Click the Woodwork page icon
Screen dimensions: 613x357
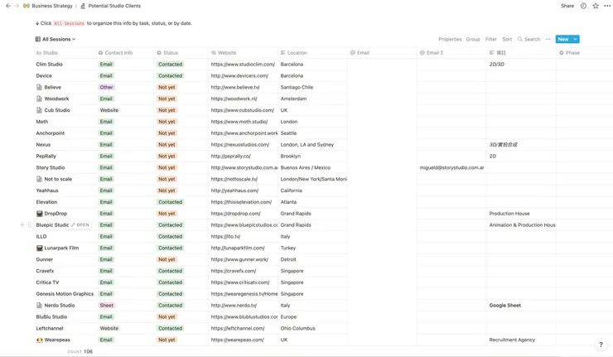(x=39, y=99)
